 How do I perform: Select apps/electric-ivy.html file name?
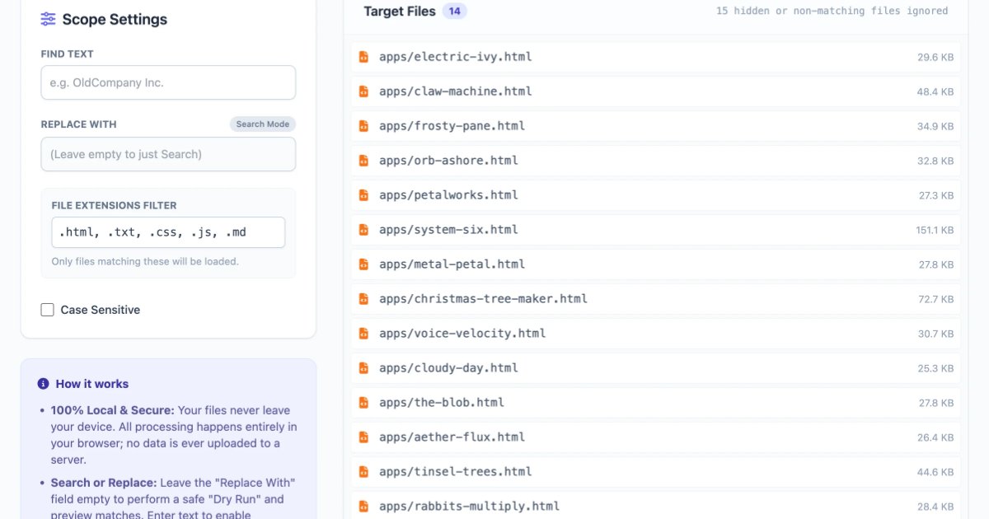click(456, 57)
